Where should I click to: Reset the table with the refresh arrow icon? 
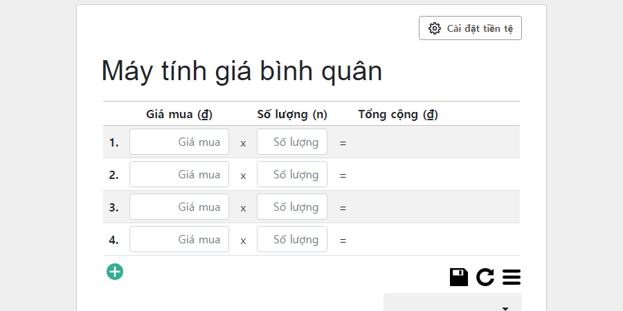(x=485, y=277)
